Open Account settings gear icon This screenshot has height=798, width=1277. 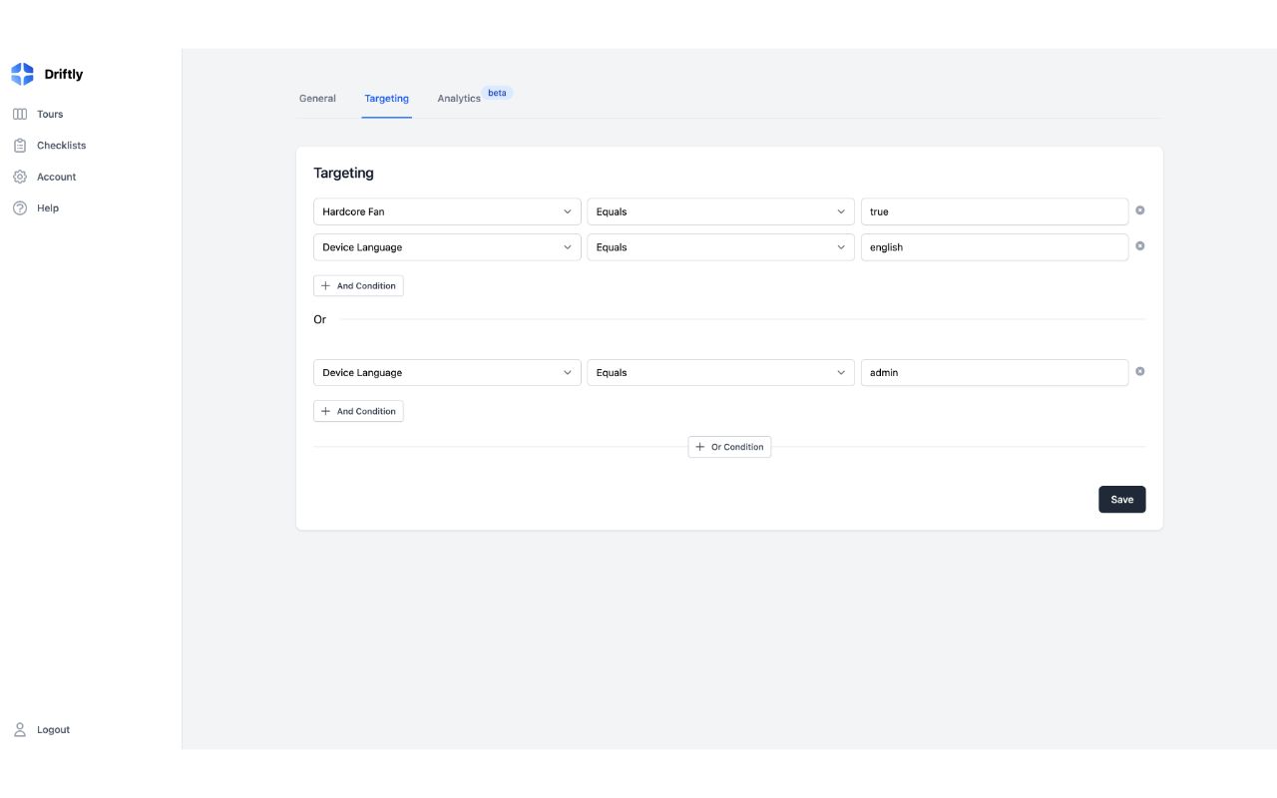pos(20,177)
